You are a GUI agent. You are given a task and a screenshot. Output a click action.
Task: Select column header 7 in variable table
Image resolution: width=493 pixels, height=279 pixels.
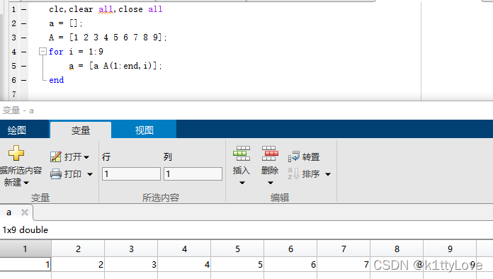click(344, 249)
